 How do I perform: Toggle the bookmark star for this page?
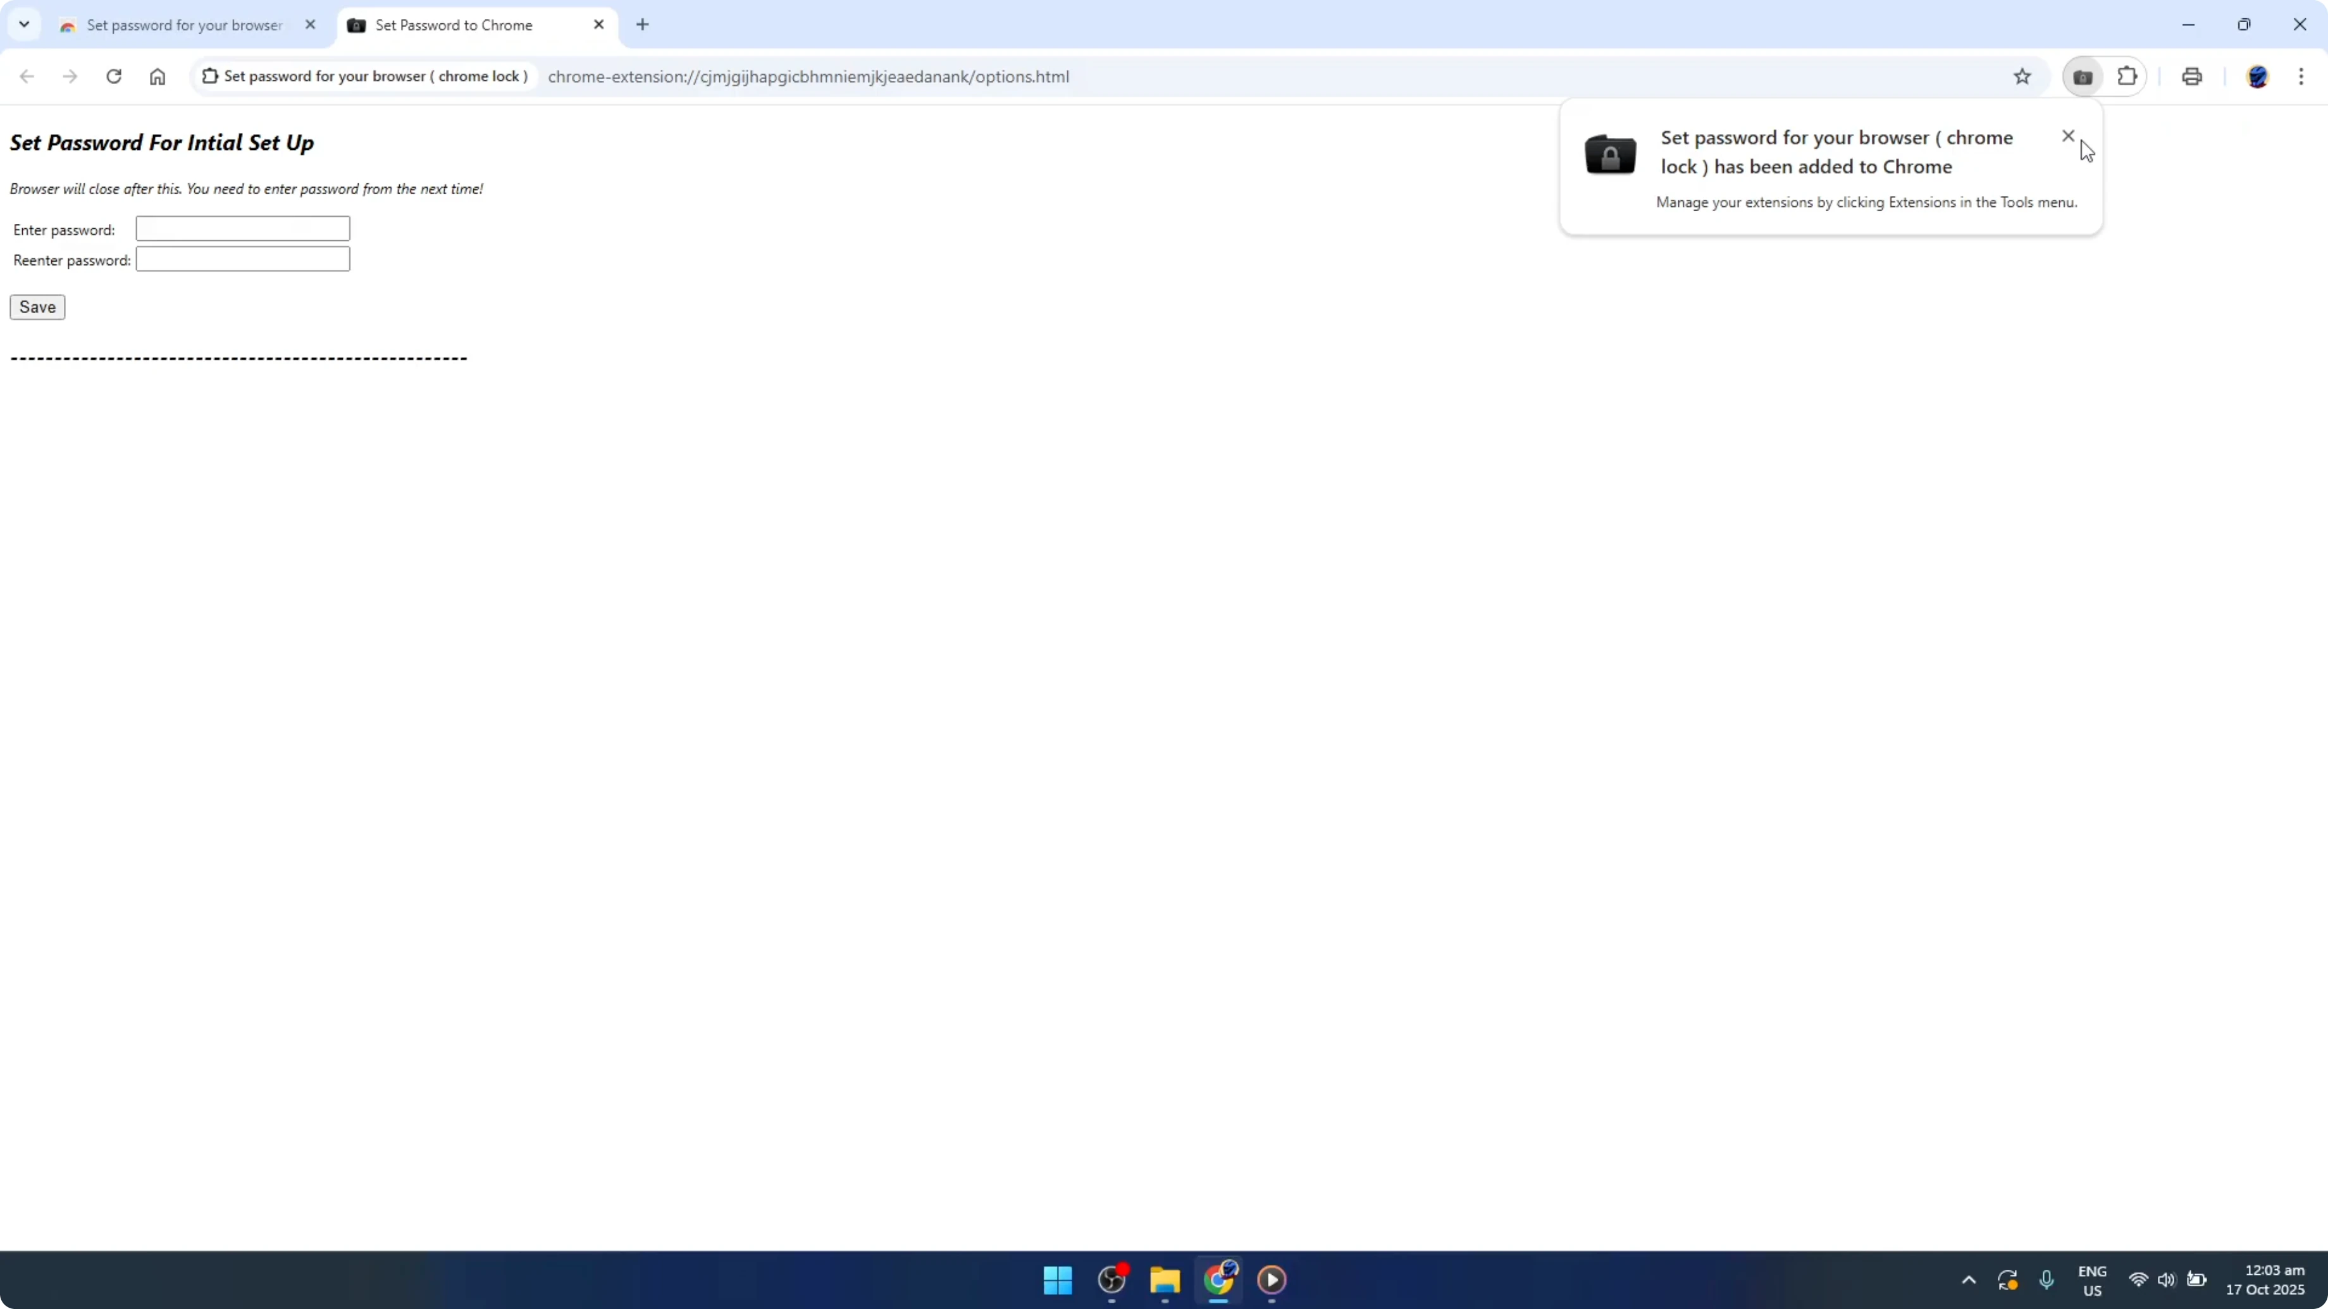pos(2022,76)
